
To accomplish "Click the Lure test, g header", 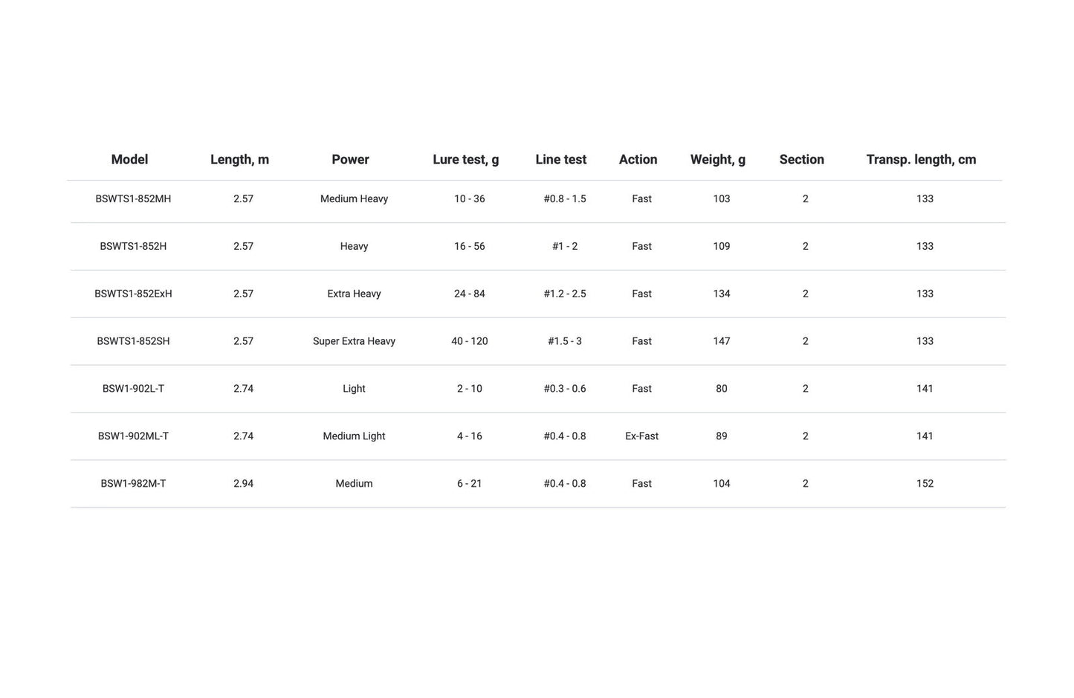I will [x=466, y=160].
